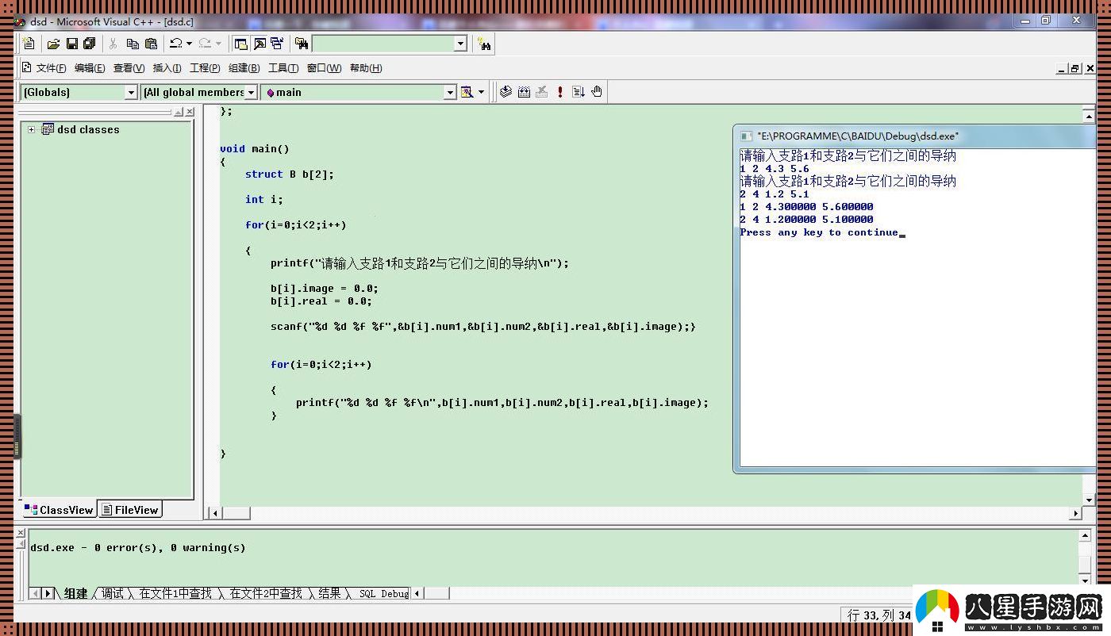Viewport: 1111px width, 636px height.
Task: Paste from clipboard icon
Action: click(x=151, y=44)
